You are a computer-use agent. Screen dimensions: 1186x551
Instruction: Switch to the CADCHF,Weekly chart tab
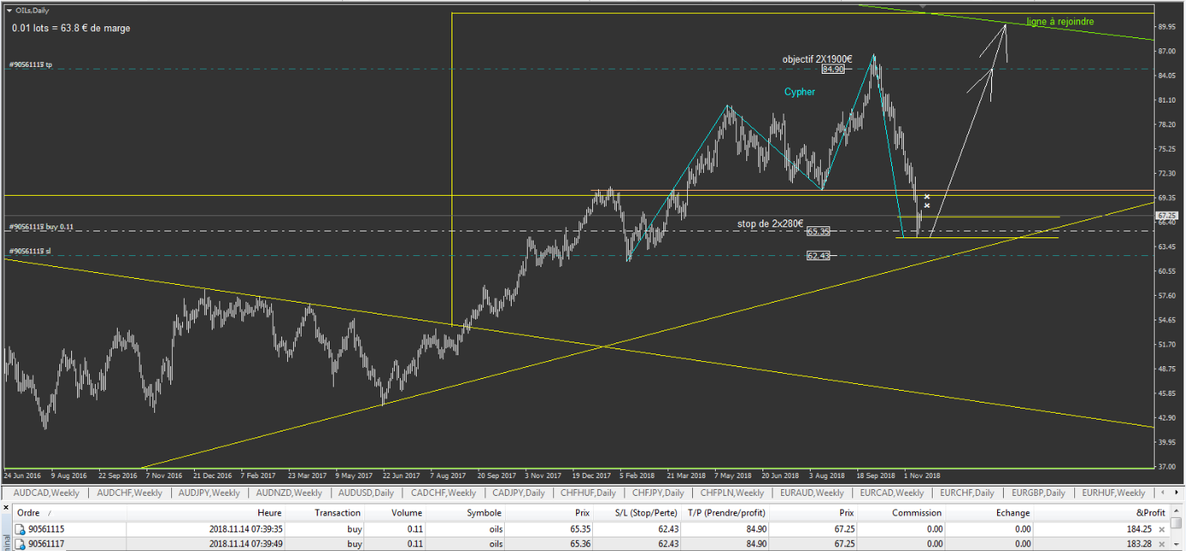443,493
